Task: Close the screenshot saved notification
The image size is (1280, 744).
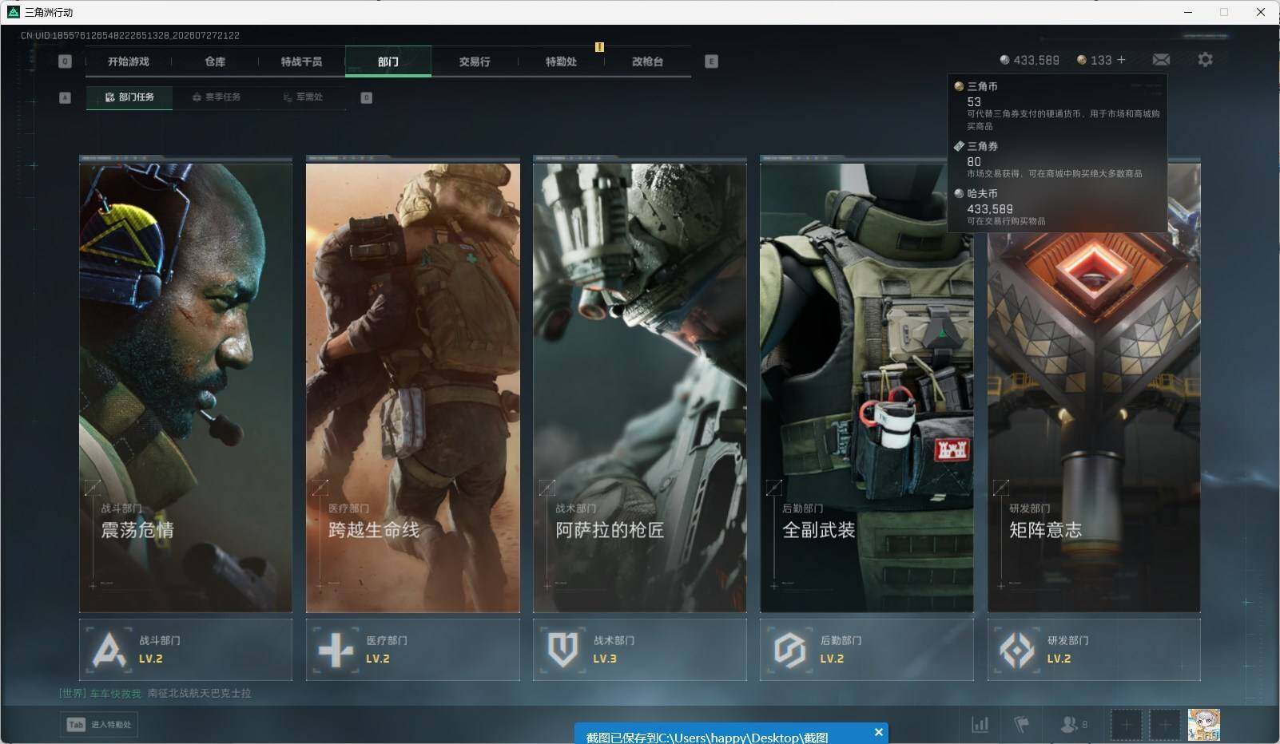Action: 878,732
